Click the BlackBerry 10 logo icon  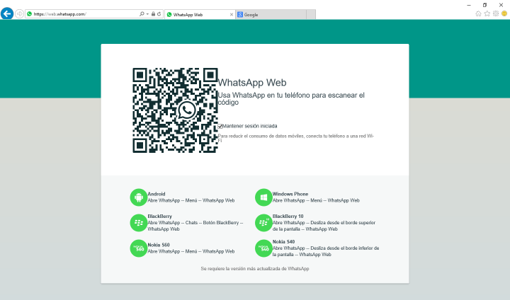[263, 223]
